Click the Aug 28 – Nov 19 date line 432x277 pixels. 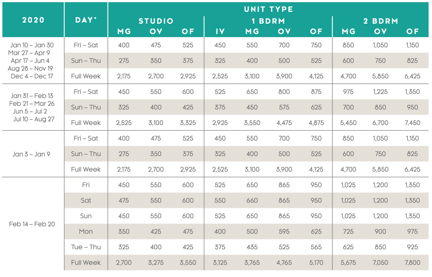[x=30, y=68]
